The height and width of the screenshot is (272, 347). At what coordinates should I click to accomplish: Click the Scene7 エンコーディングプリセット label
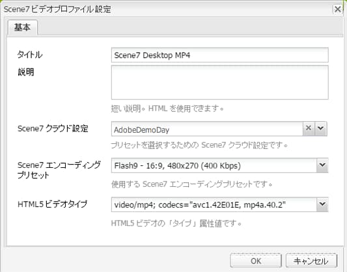click(59, 170)
